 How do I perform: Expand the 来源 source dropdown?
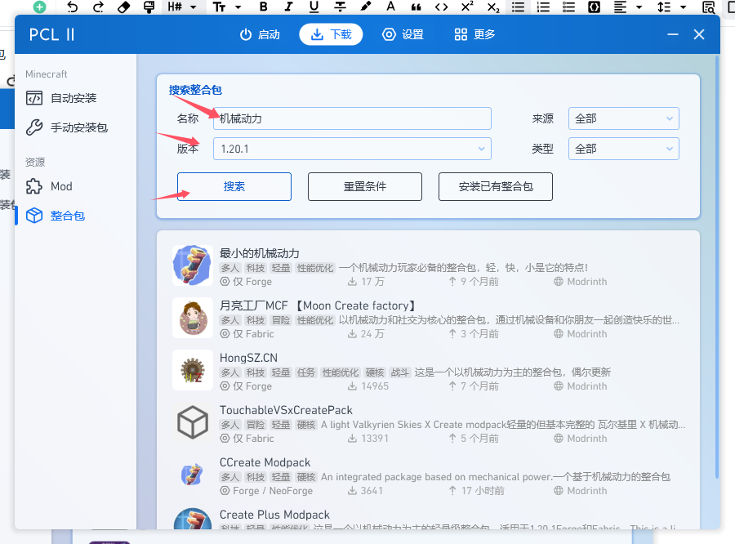coord(624,118)
